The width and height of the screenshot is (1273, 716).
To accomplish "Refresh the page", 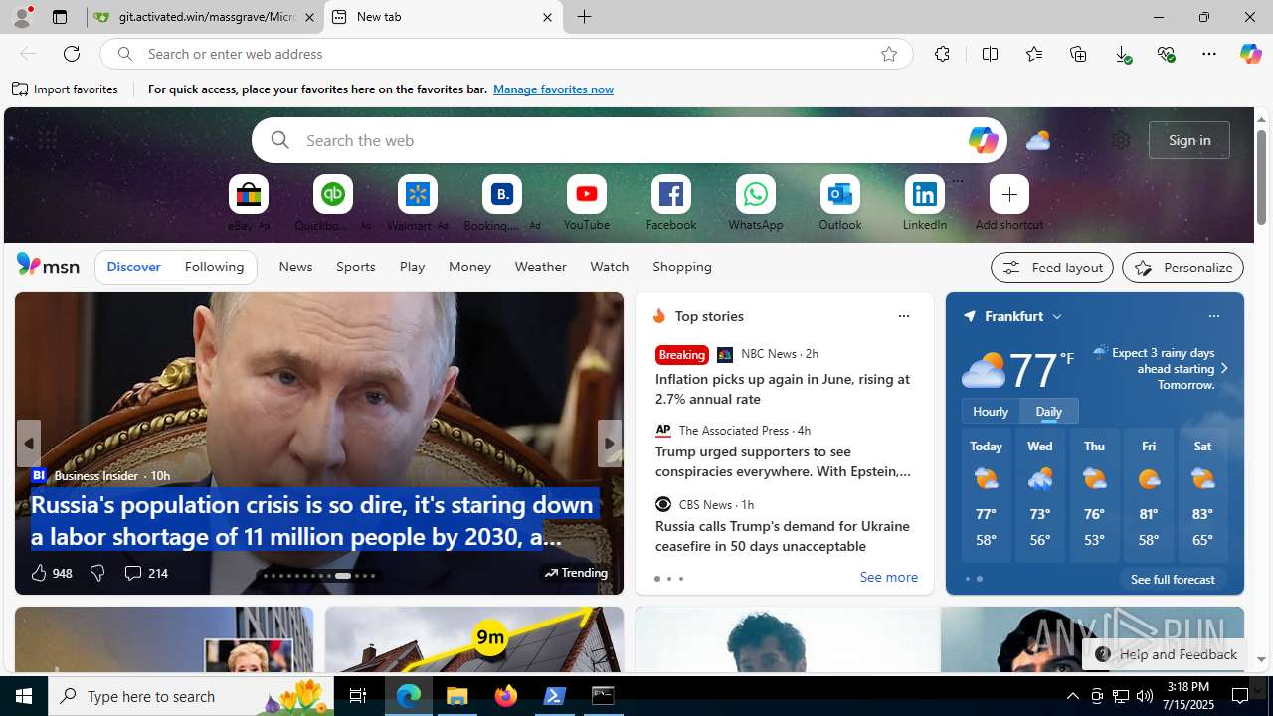I will point(72,54).
